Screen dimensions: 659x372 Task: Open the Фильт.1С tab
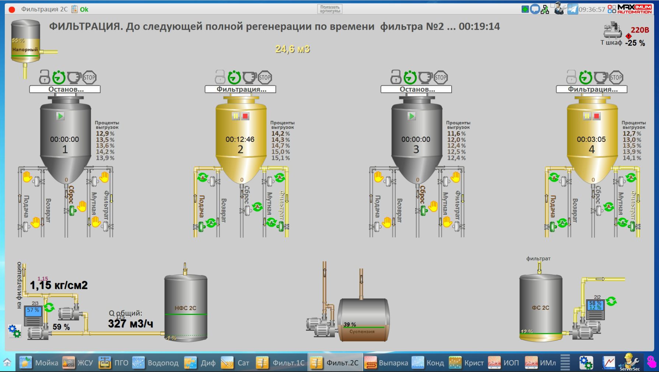281,363
